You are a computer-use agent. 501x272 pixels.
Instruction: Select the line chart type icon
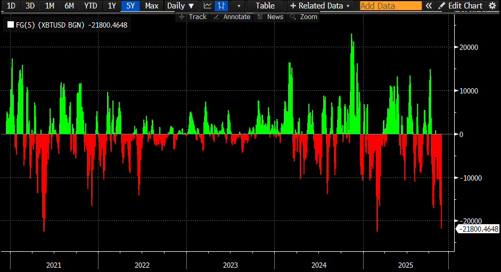coord(208,6)
